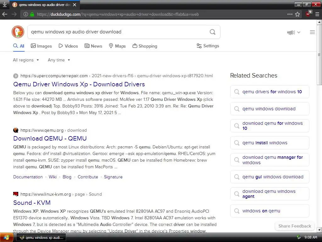Open the Contribute sitelink
The image size is (322, 242).
pyautogui.click(x=88, y=177)
